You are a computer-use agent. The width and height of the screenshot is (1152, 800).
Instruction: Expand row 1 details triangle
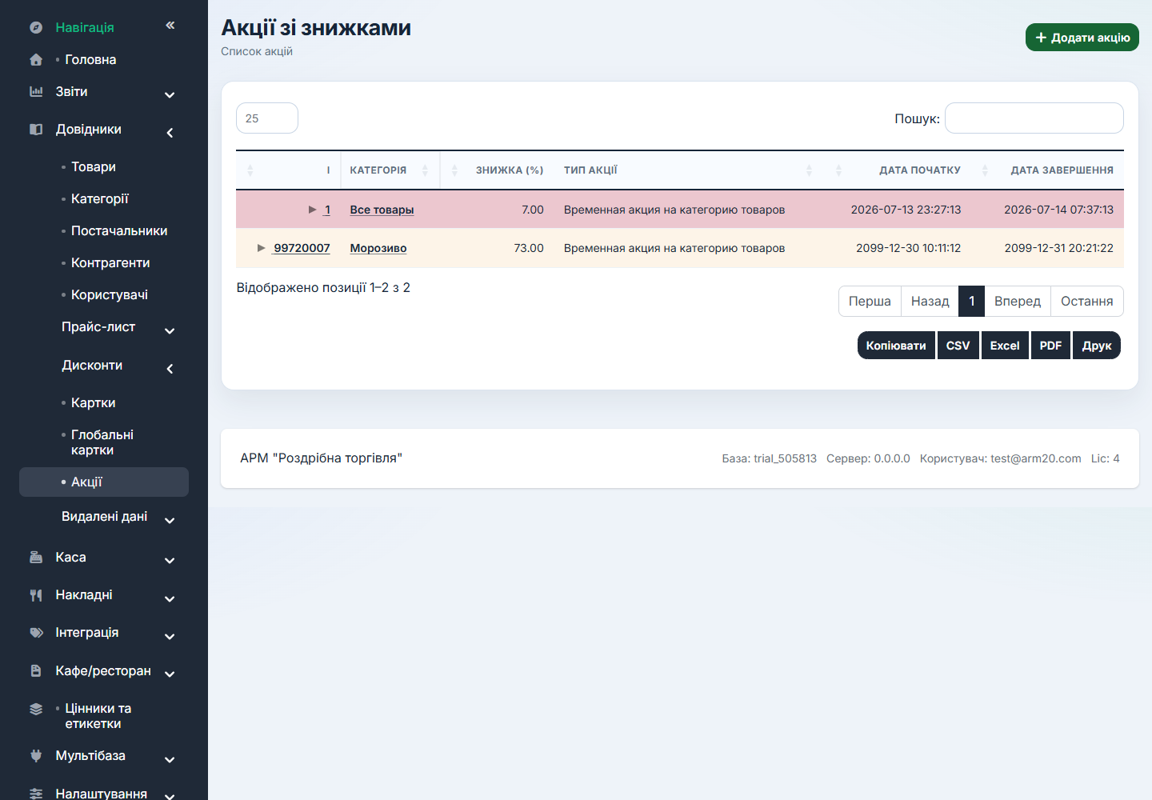click(313, 210)
